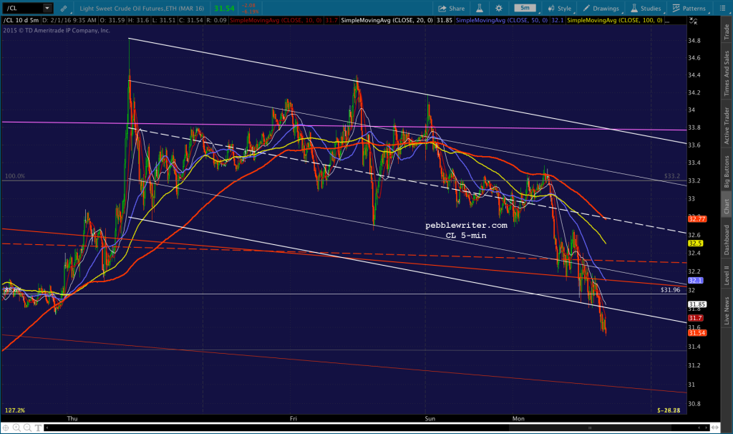Open Active Trader side tab

coord(727,125)
